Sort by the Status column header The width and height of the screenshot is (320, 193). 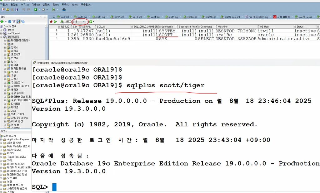point(305,27)
